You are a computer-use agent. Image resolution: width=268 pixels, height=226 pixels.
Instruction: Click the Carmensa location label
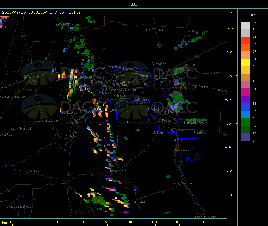(182, 150)
